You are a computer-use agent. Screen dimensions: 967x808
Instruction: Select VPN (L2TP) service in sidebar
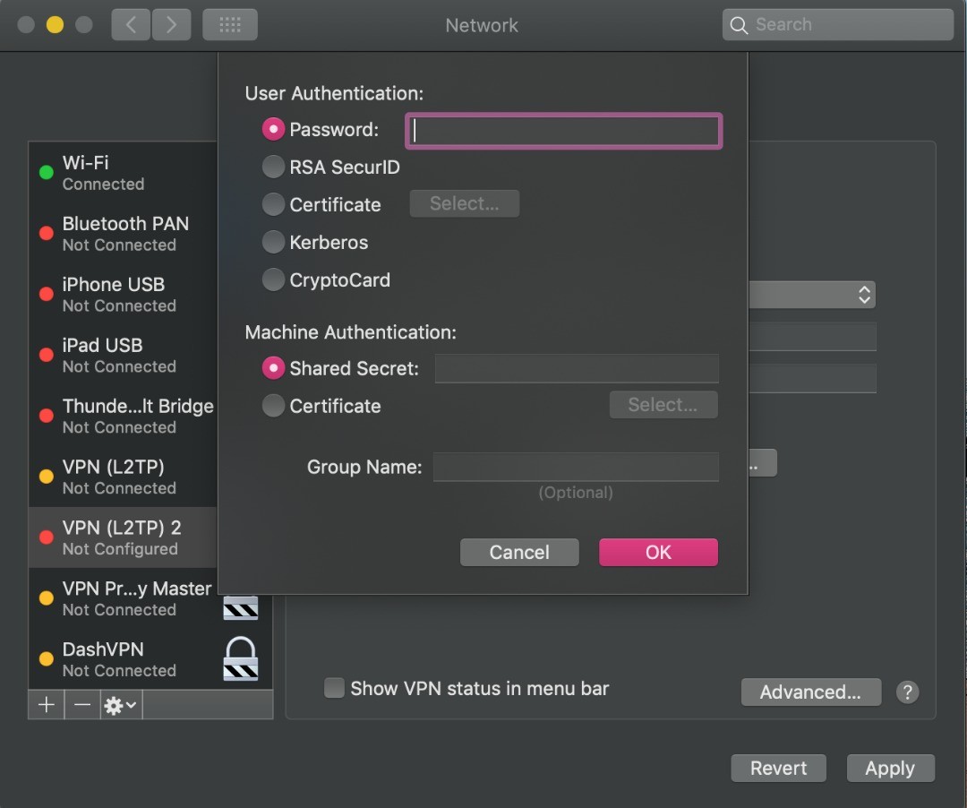coord(123,477)
